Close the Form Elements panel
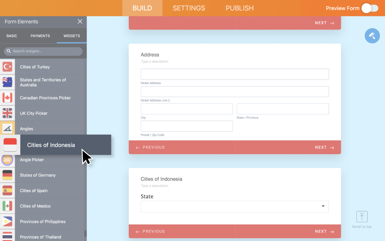The height and width of the screenshot is (241, 385). 80,21
